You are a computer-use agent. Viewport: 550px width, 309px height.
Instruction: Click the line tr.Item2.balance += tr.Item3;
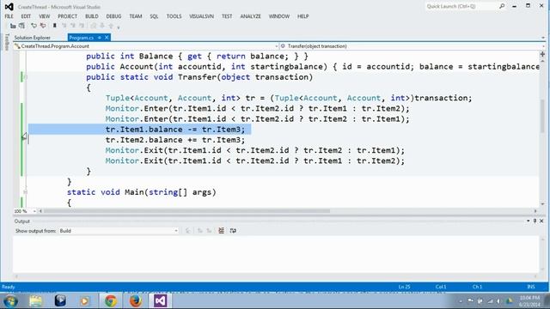tap(175, 140)
